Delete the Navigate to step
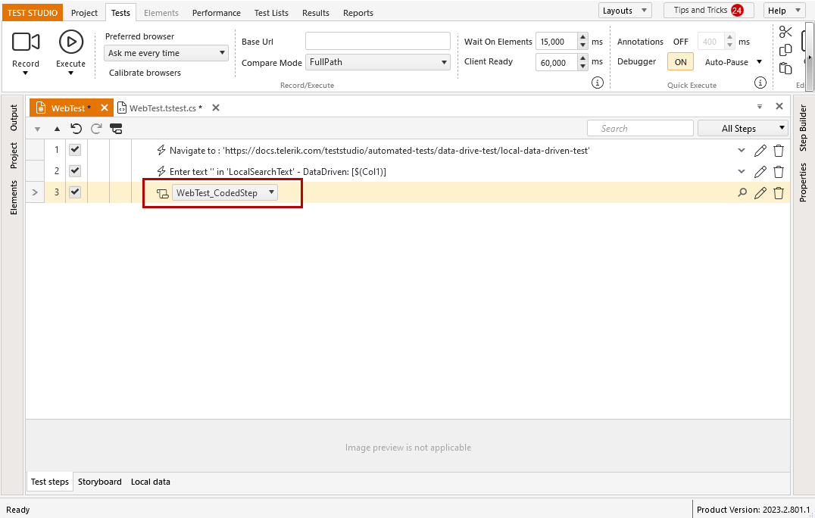This screenshot has width=815, height=518. tap(779, 151)
